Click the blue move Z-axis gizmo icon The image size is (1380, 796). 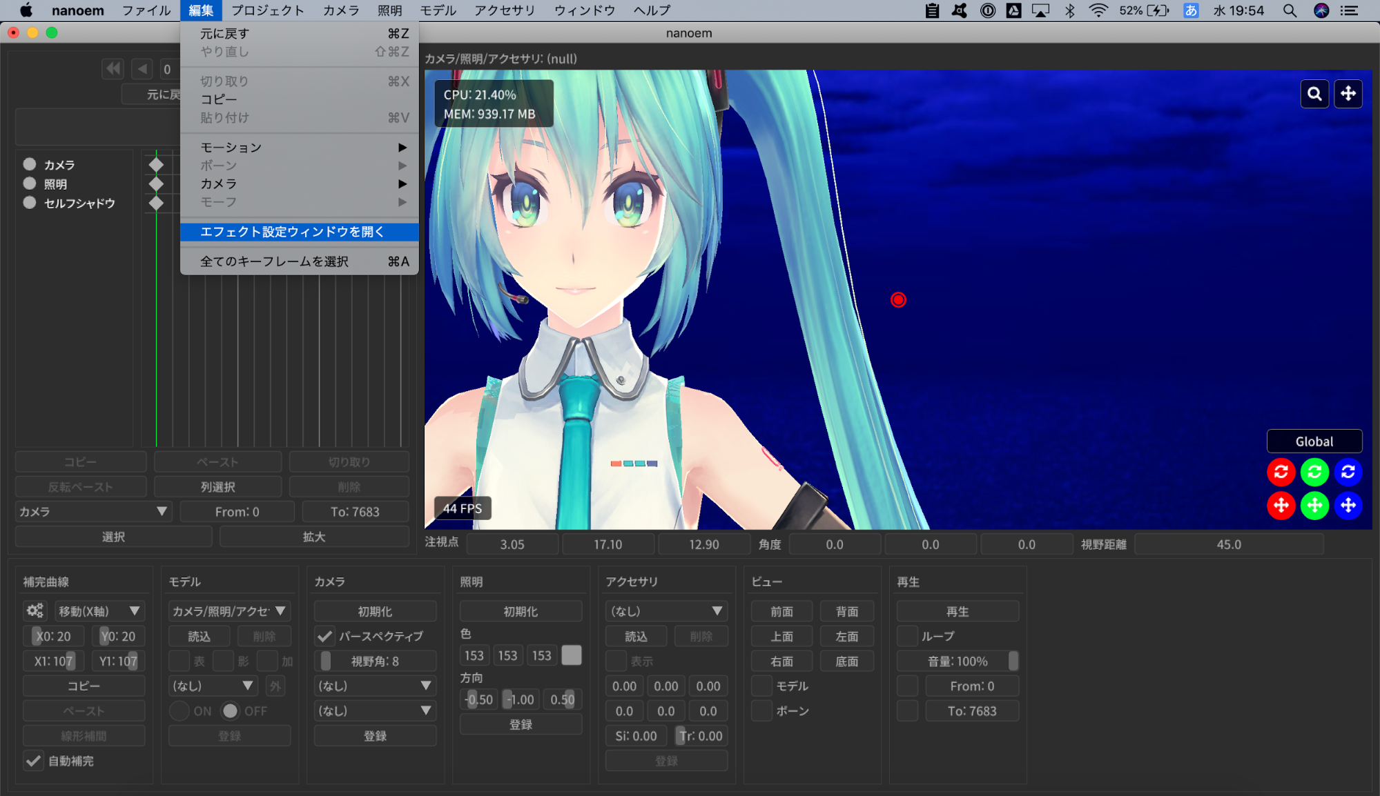1348,506
